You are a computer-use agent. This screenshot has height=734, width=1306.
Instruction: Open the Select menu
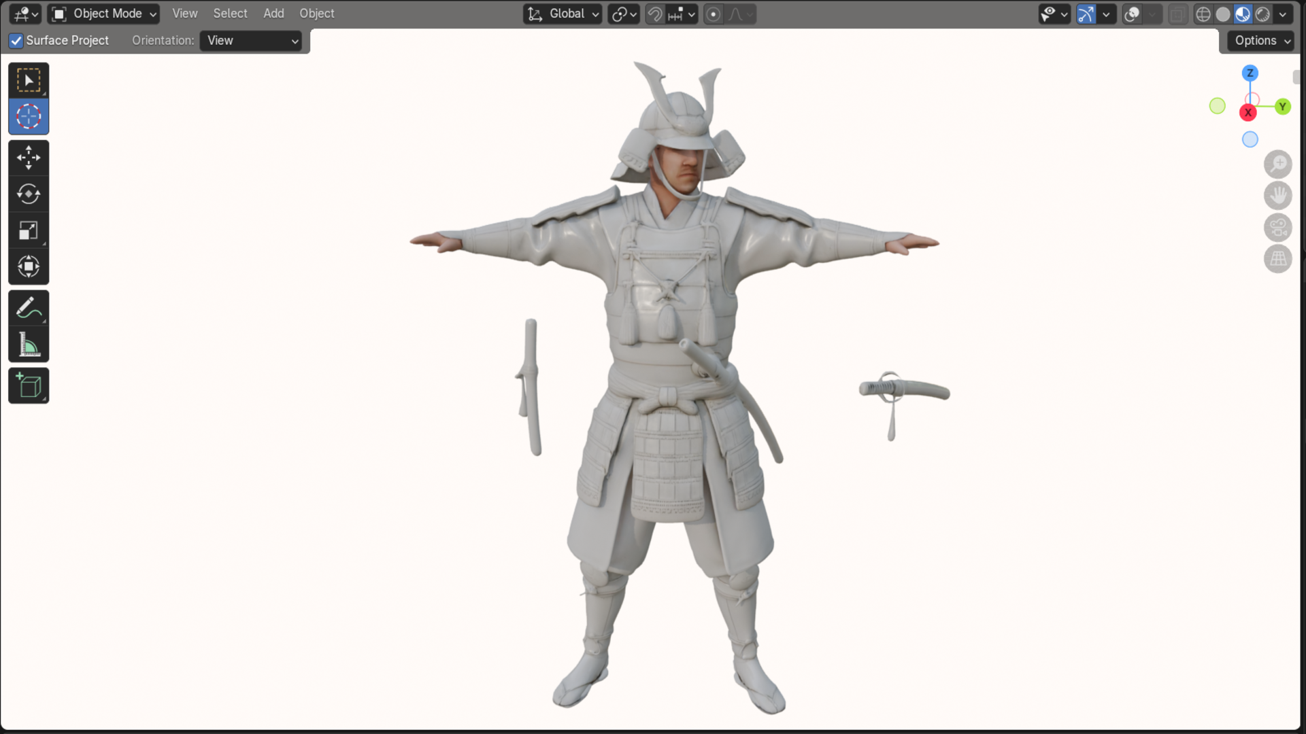(230, 14)
